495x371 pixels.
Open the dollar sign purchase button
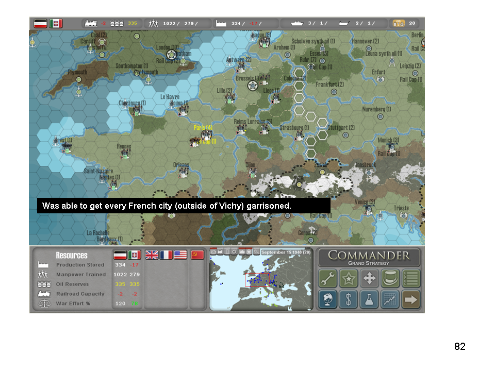pos(349,299)
